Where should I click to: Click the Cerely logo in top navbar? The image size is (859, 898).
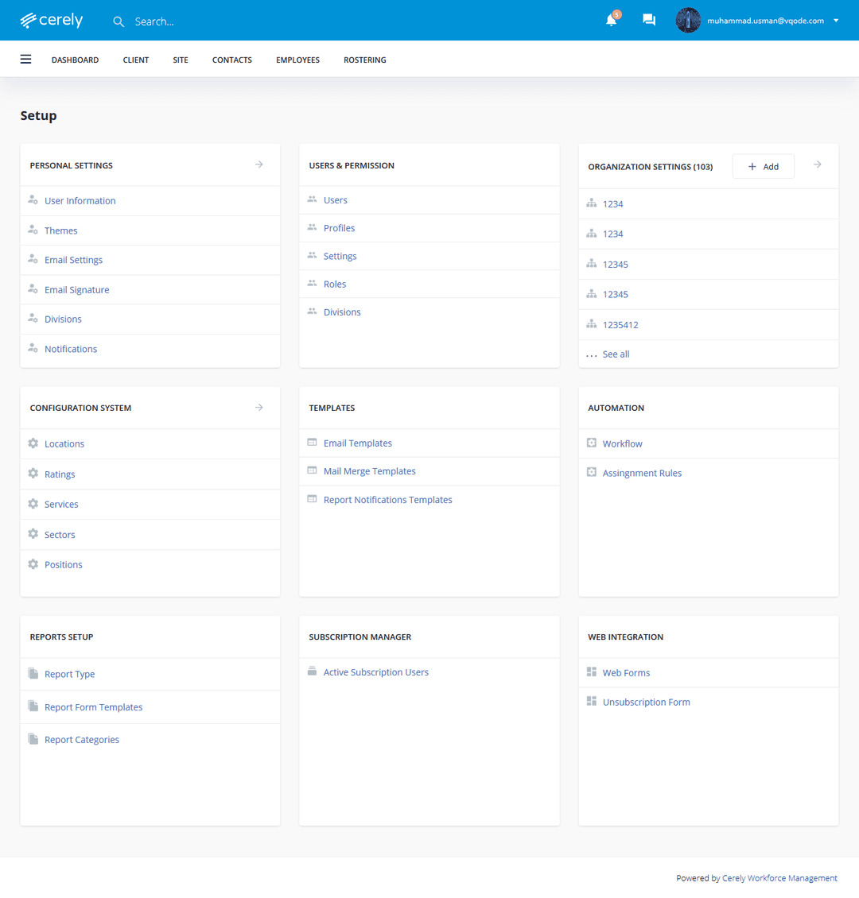[x=51, y=20]
